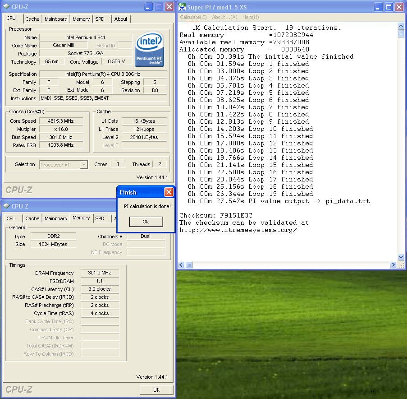
Task: Click the Code Name value Cedar Mill
Action: pyautogui.click(x=64, y=45)
